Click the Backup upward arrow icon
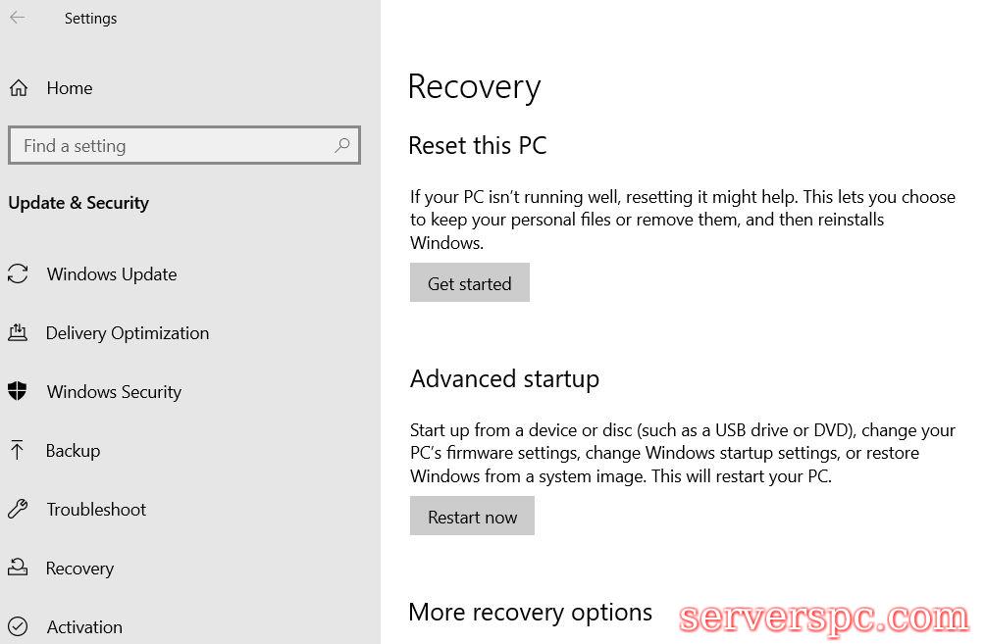985x644 pixels. tap(18, 451)
